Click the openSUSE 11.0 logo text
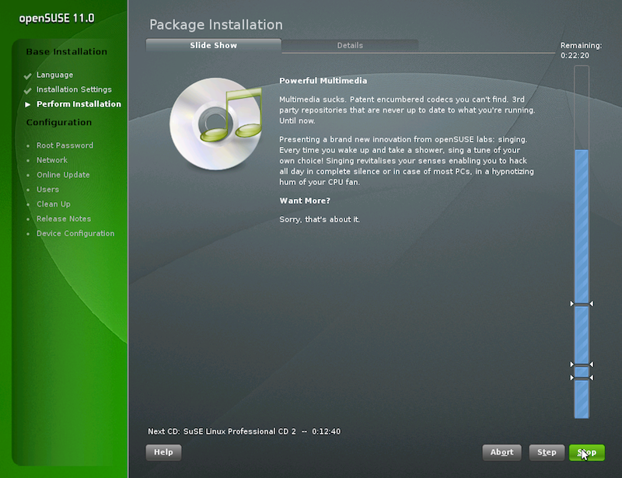Viewport: 622px width, 478px height. coord(57,18)
